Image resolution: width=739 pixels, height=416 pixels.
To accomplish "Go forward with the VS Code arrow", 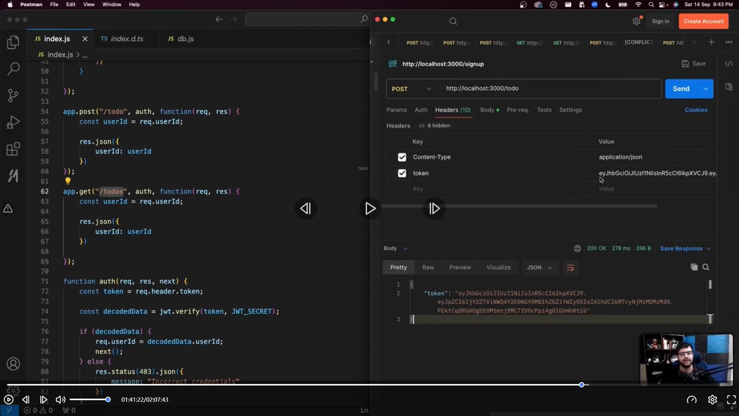I will [x=233, y=20].
